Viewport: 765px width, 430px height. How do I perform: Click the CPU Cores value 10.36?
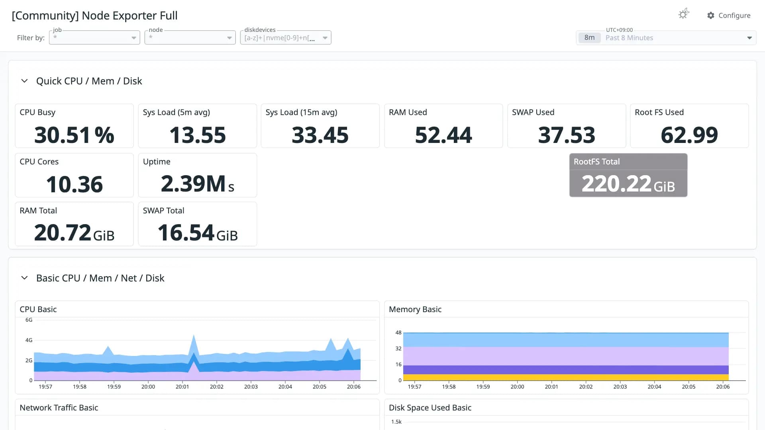(74, 184)
